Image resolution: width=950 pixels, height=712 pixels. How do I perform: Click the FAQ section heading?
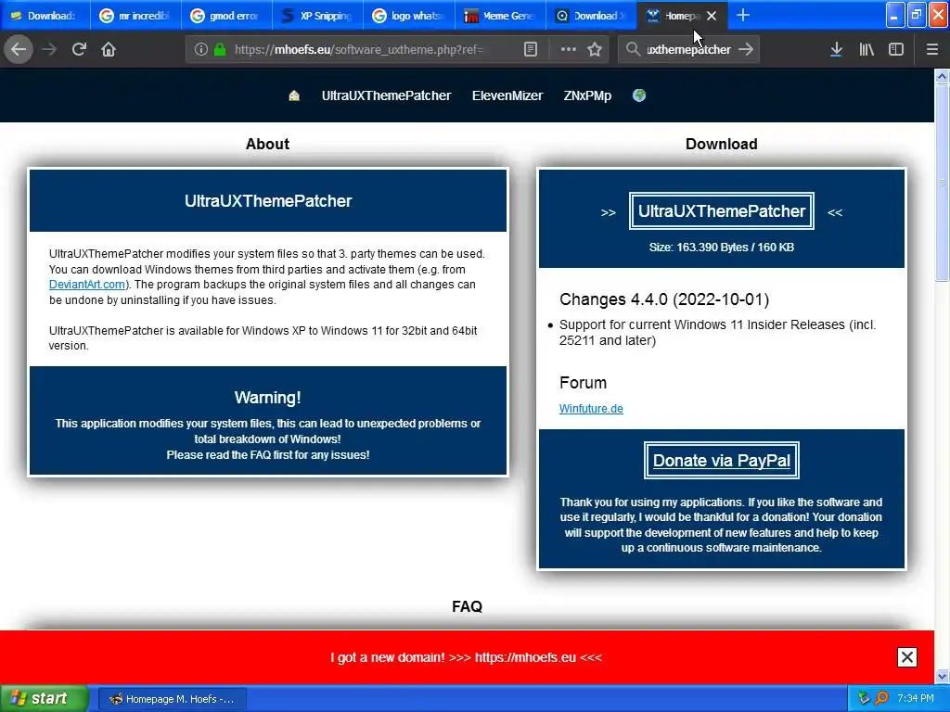468,606
